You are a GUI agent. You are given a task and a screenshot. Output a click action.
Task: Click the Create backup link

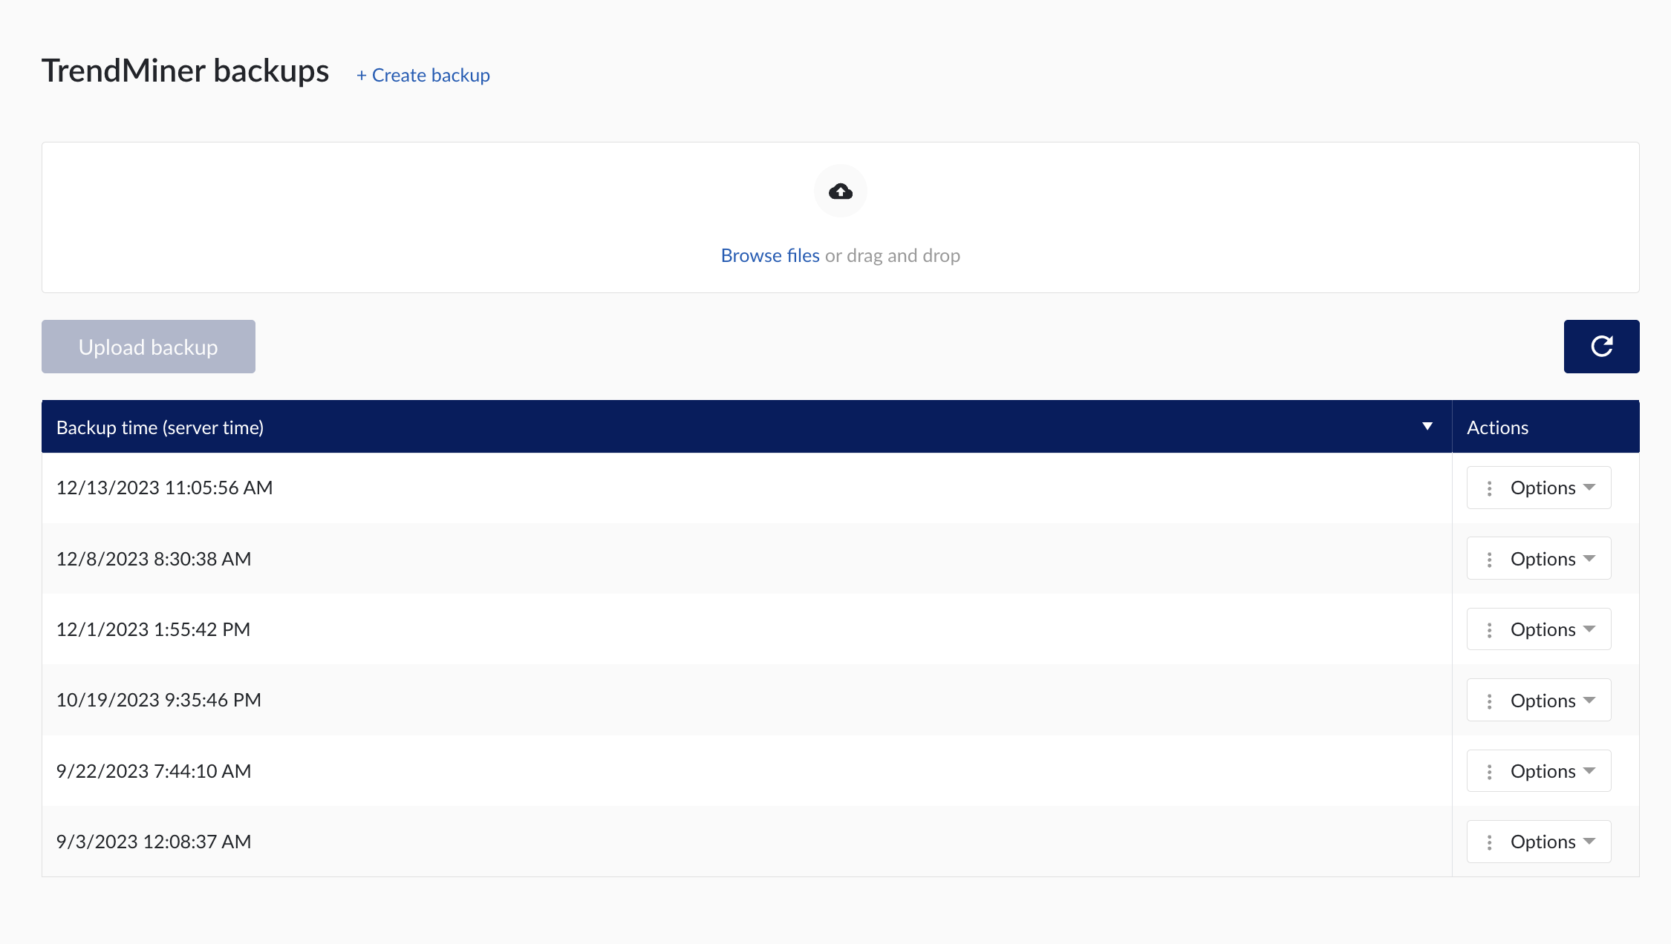coord(423,75)
